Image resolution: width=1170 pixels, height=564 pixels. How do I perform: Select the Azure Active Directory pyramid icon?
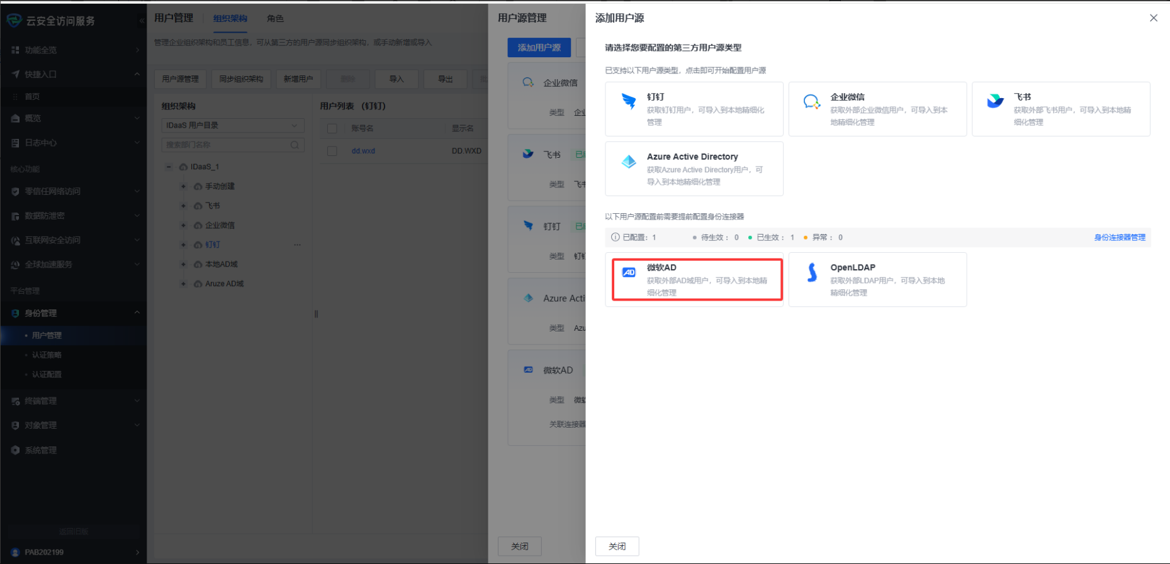[628, 162]
